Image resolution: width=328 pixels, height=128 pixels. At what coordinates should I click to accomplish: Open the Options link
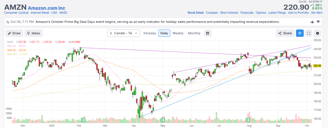point(261,13)
